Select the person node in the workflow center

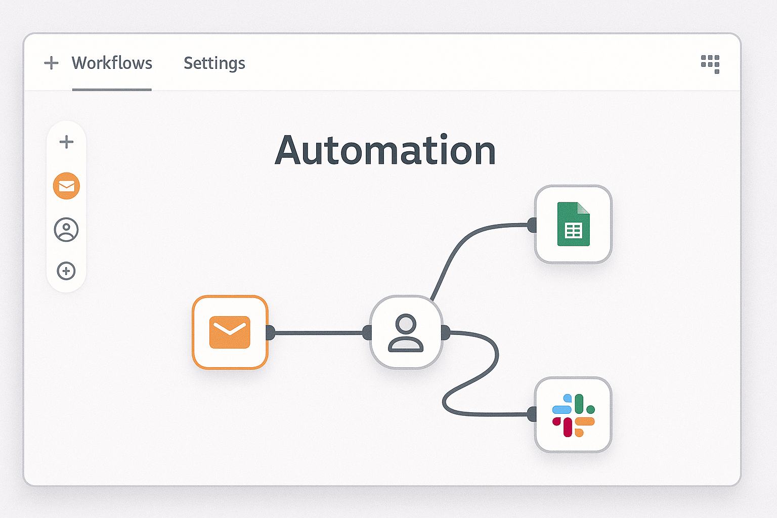[x=407, y=333]
